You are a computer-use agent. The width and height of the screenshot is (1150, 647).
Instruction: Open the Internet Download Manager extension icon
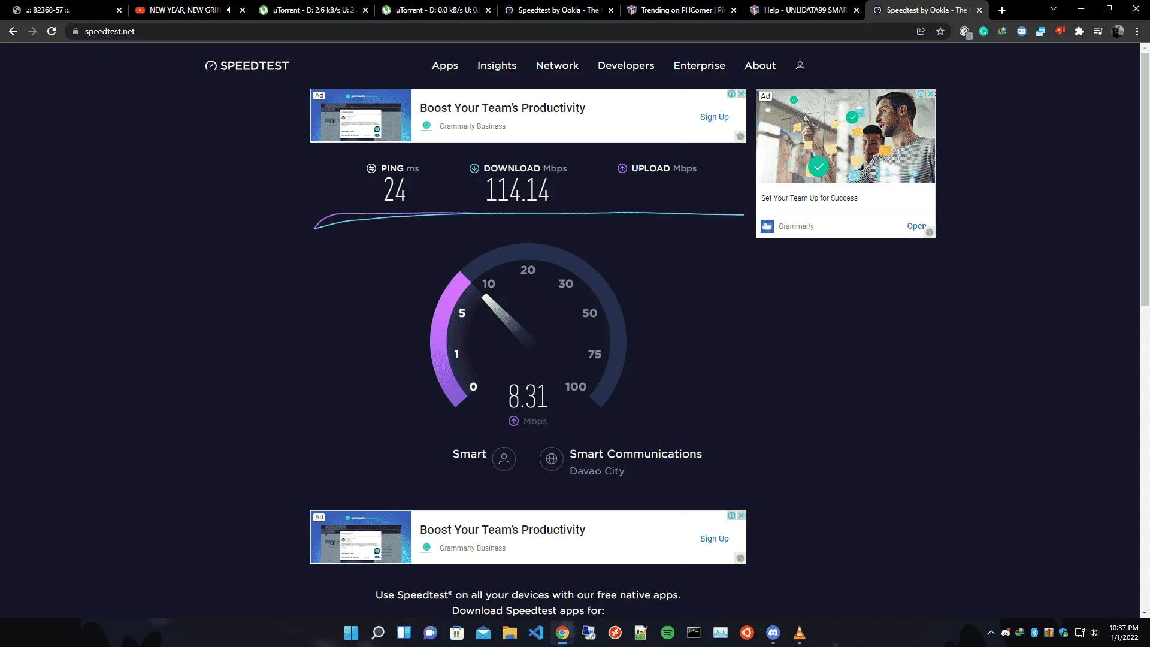click(x=1003, y=31)
